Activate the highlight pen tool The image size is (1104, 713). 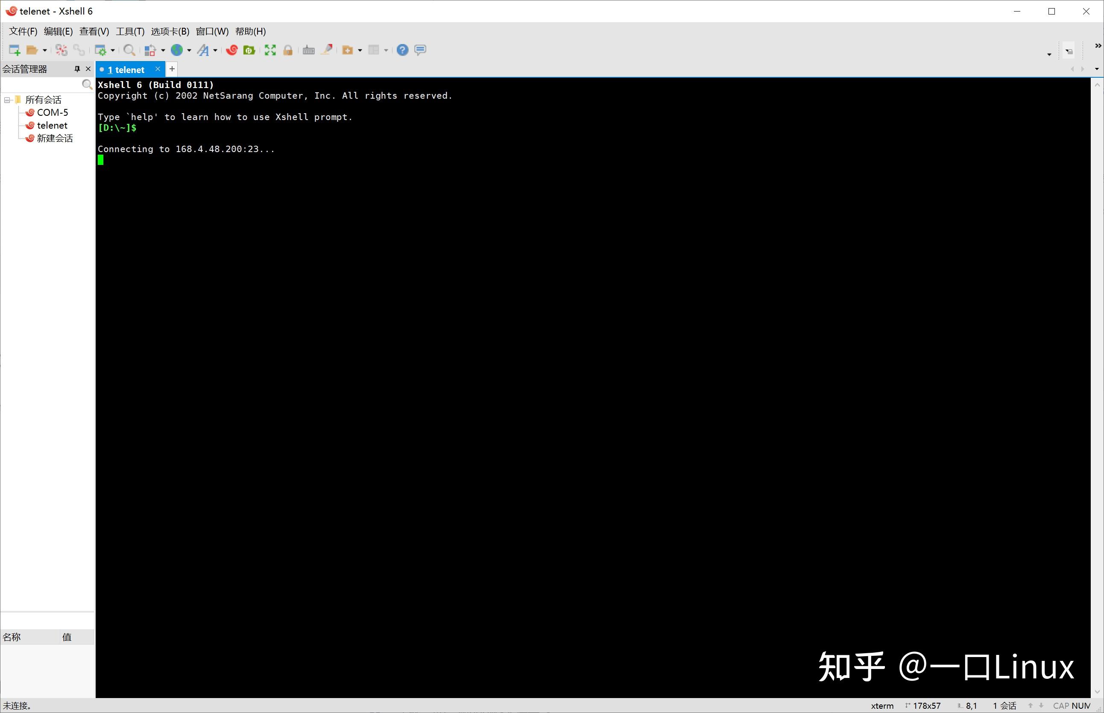coord(327,50)
